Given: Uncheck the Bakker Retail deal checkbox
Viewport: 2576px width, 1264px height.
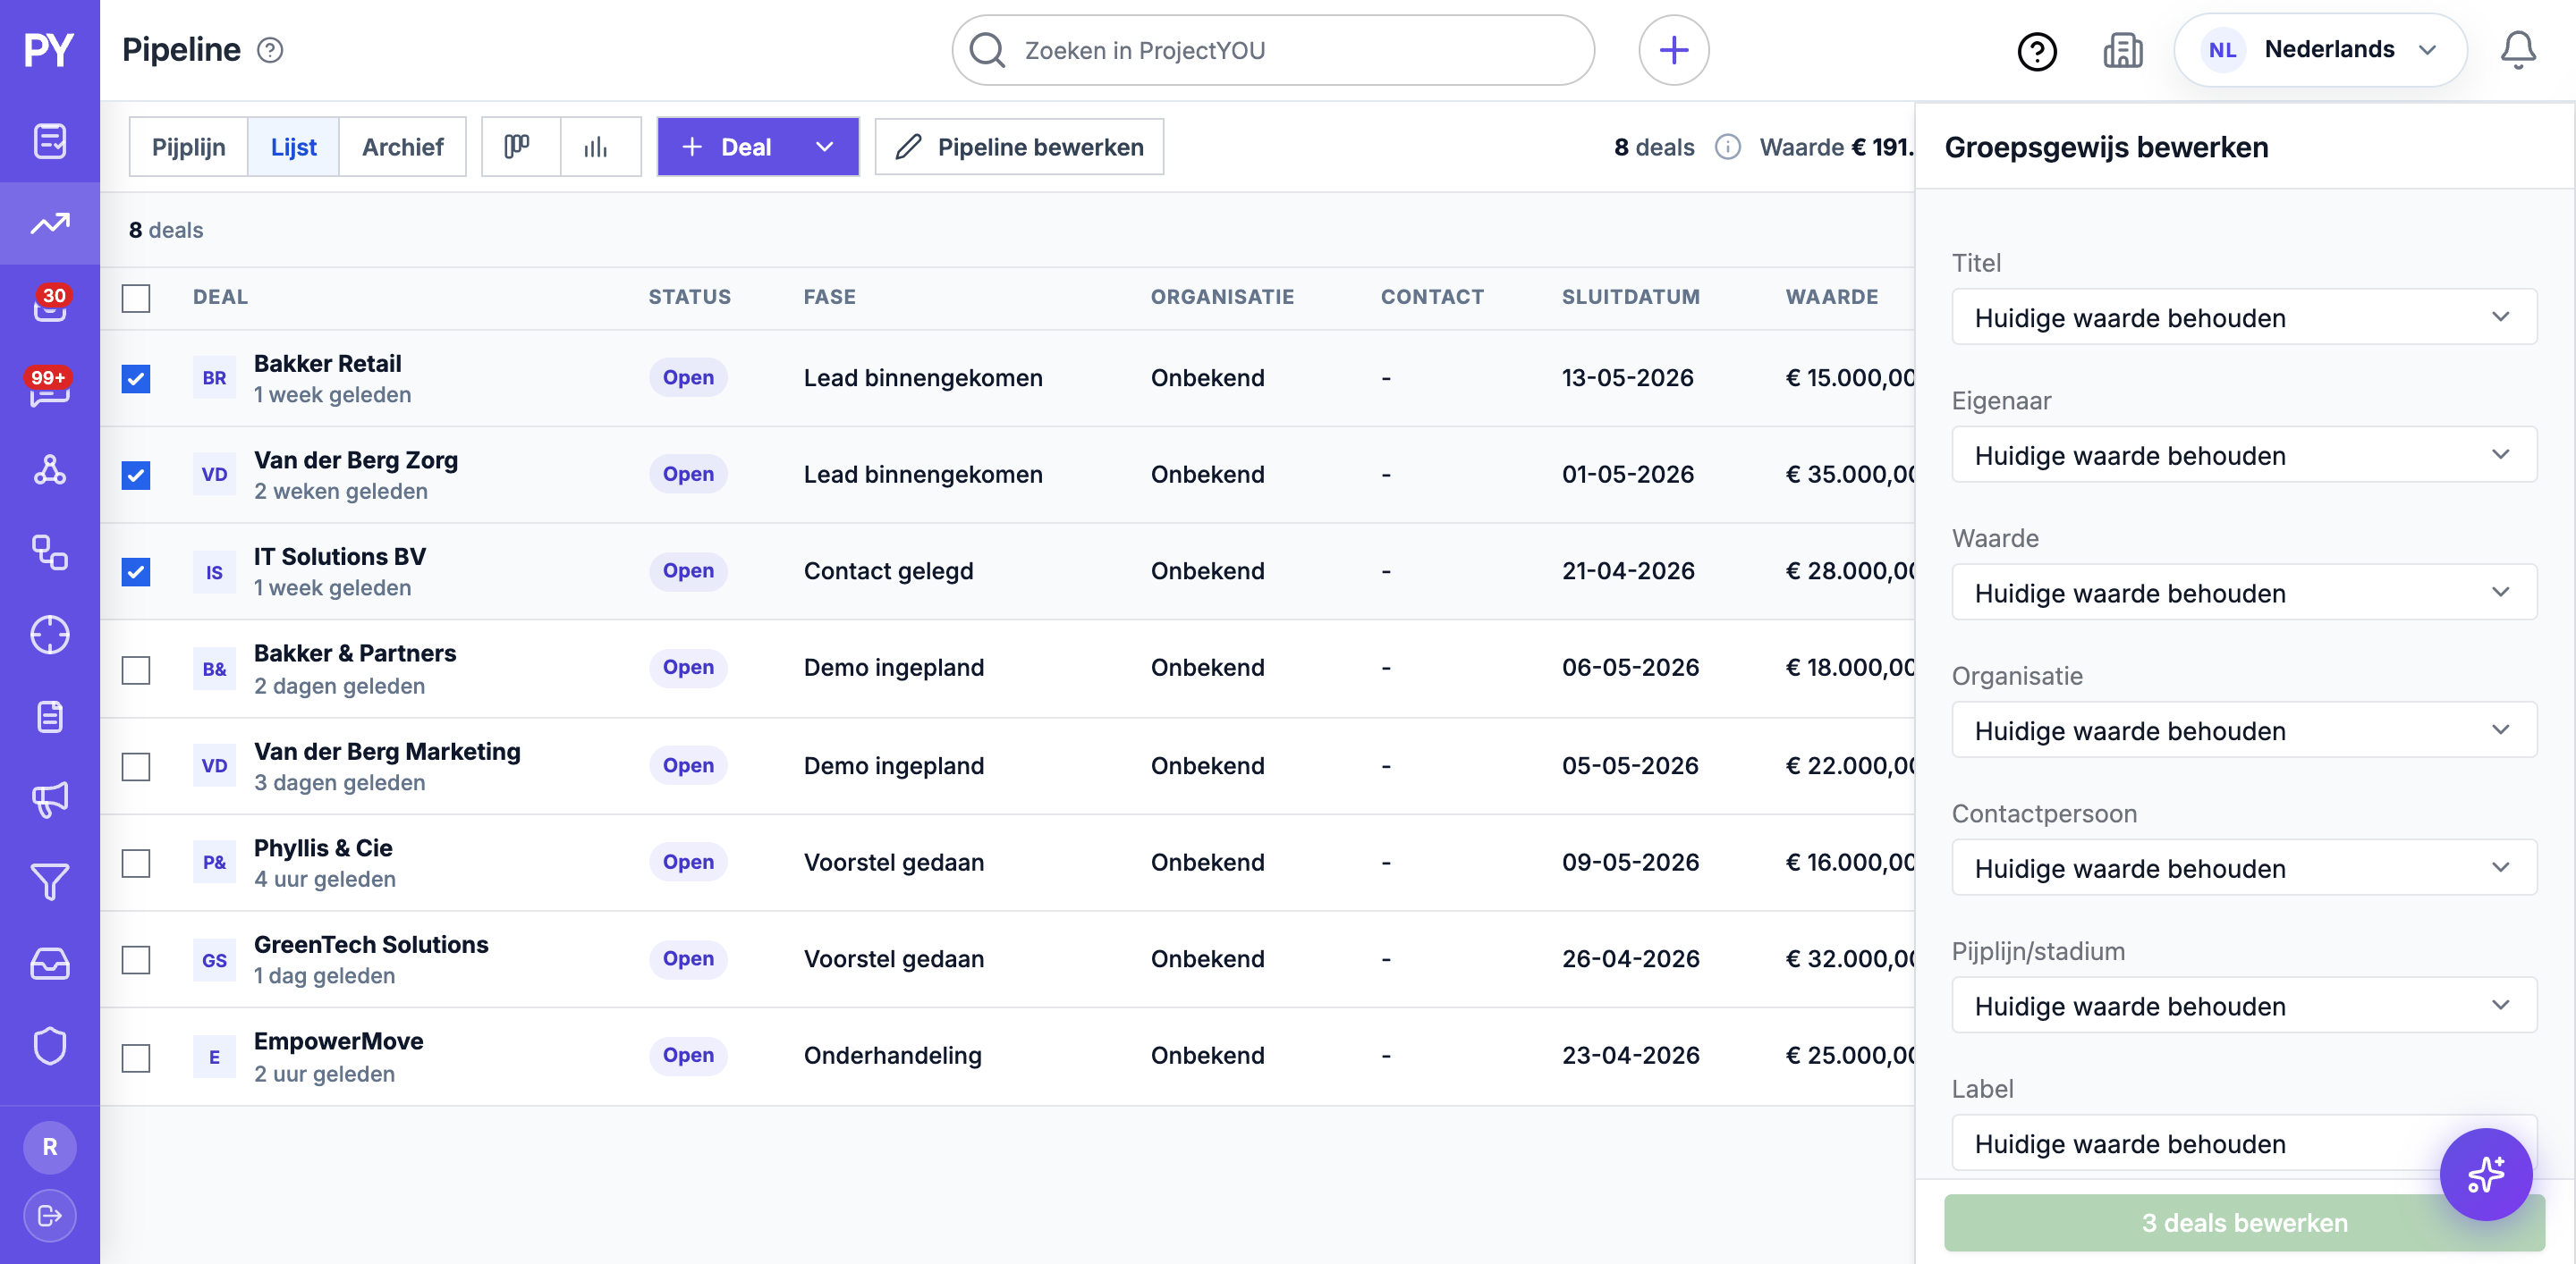Looking at the screenshot, I should pyautogui.click(x=136, y=379).
